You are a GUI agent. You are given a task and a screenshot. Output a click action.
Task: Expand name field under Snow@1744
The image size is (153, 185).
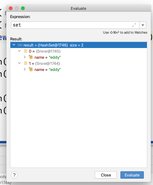(25, 69)
